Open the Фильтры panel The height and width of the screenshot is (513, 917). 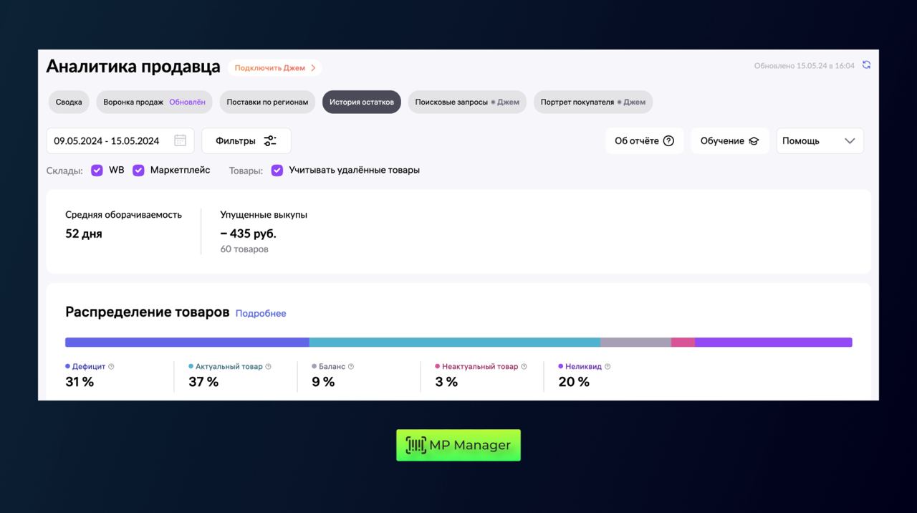246,141
